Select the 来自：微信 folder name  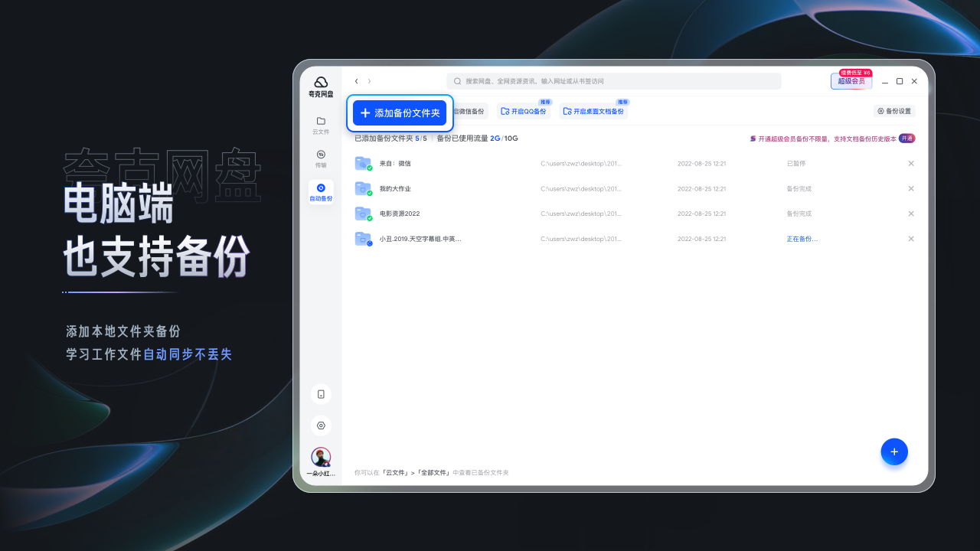395,163
